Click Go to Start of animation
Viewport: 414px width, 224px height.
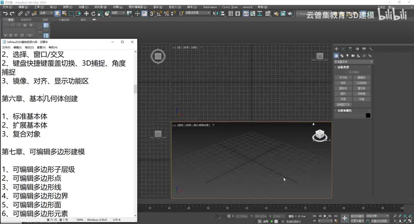(315, 216)
